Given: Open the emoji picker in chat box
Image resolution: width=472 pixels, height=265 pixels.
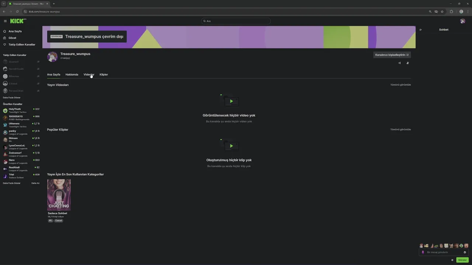Looking at the screenshot, I should tap(465, 252).
